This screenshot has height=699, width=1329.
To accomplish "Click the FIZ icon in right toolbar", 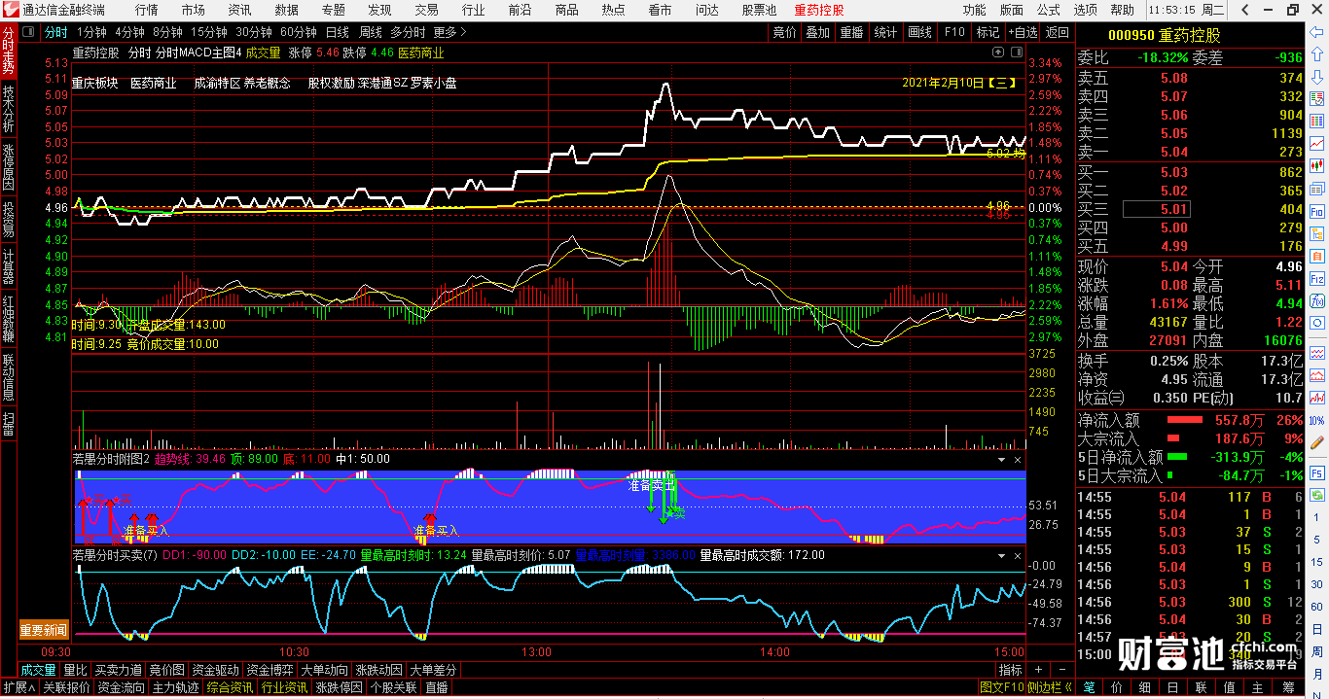I will [1317, 278].
